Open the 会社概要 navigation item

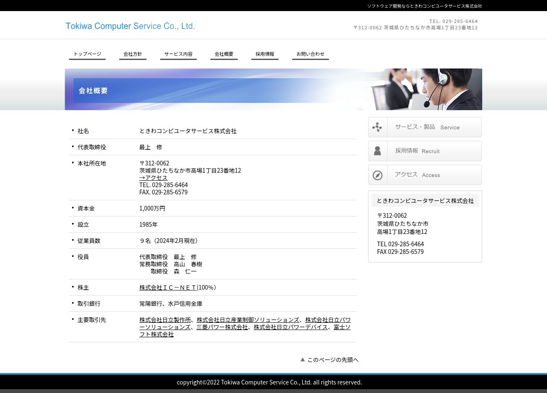(x=224, y=54)
